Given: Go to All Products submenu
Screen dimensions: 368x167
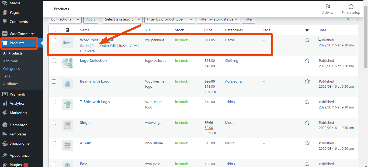Looking at the screenshot, I should [x=13, y=53].
